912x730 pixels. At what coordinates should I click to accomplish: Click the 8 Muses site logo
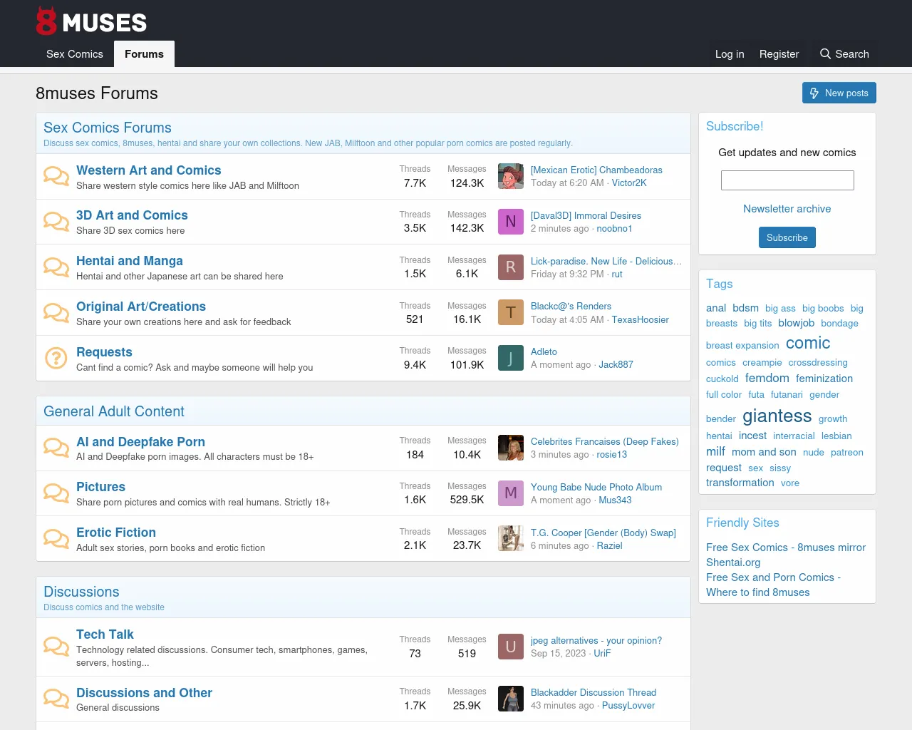point(91,21)
